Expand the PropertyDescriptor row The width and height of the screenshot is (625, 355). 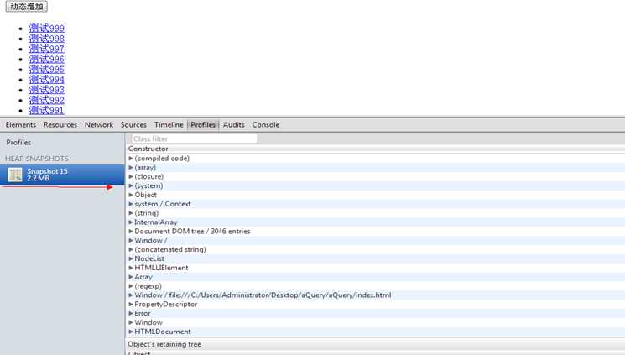tap(130, 305)
